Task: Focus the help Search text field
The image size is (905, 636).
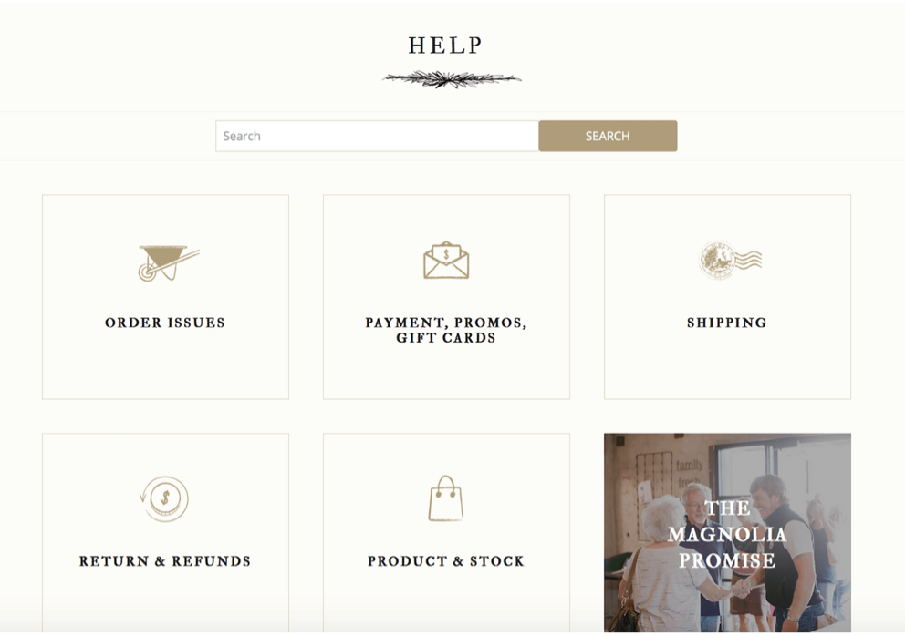Action: pos(377,136)
